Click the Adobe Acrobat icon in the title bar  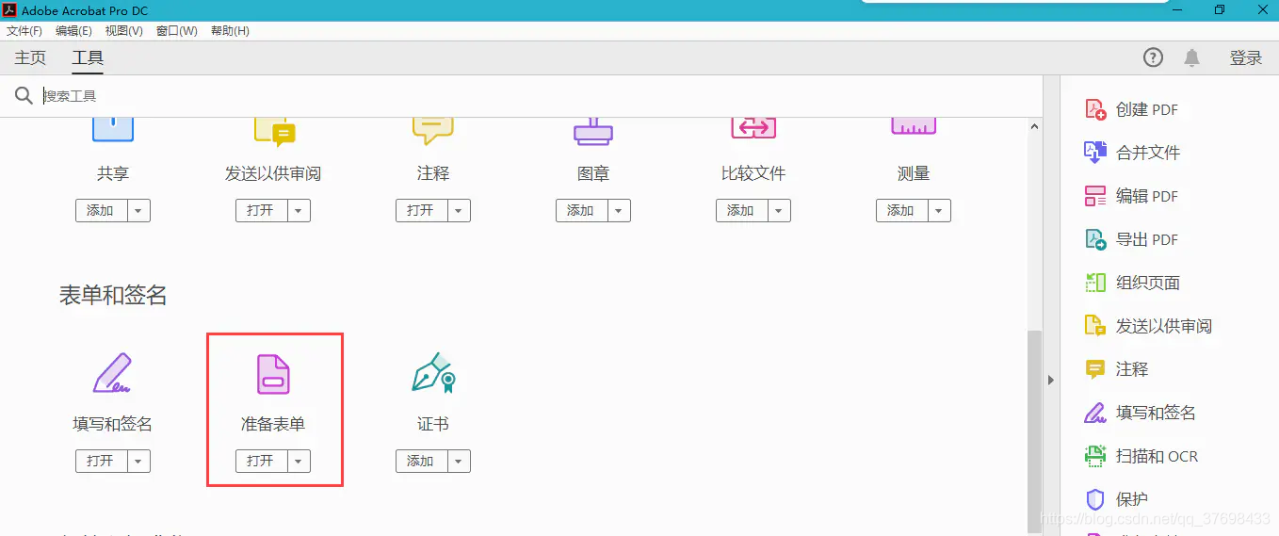coord(9,10)
